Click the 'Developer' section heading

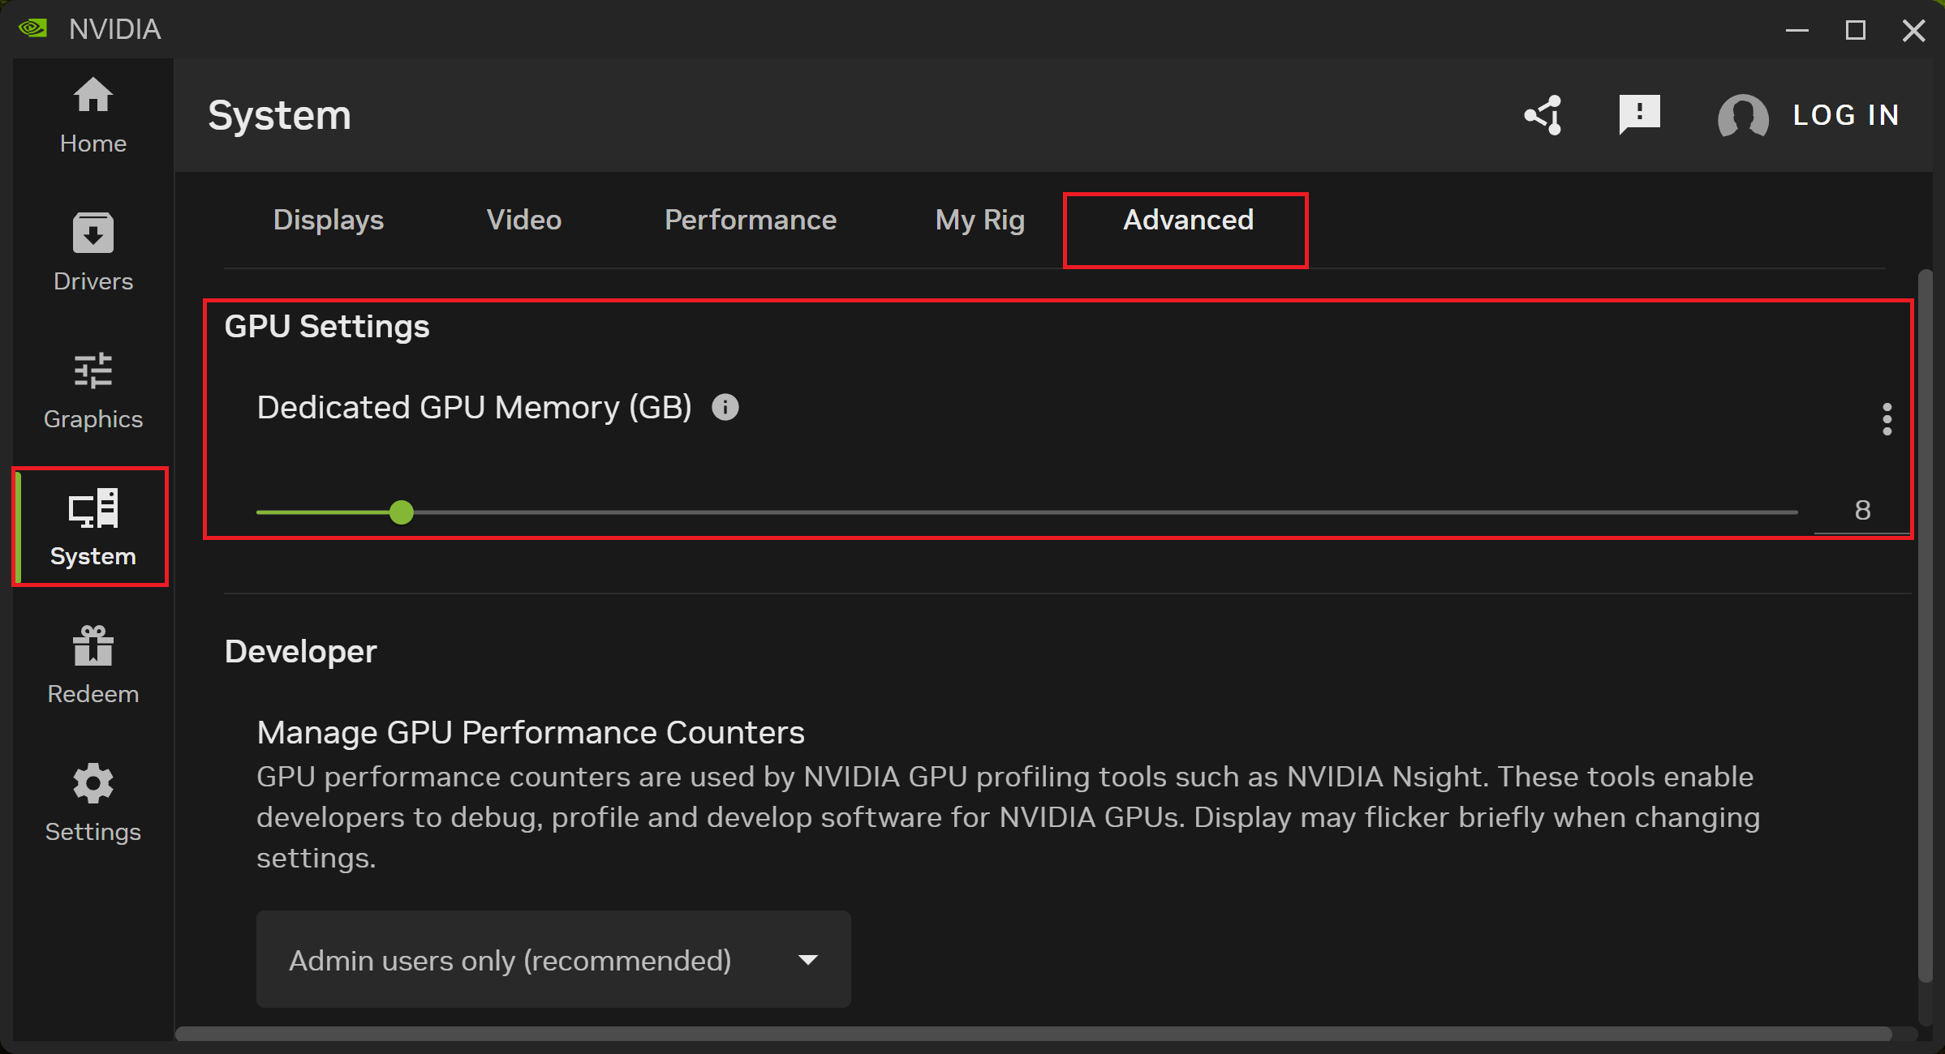(300, 652)
